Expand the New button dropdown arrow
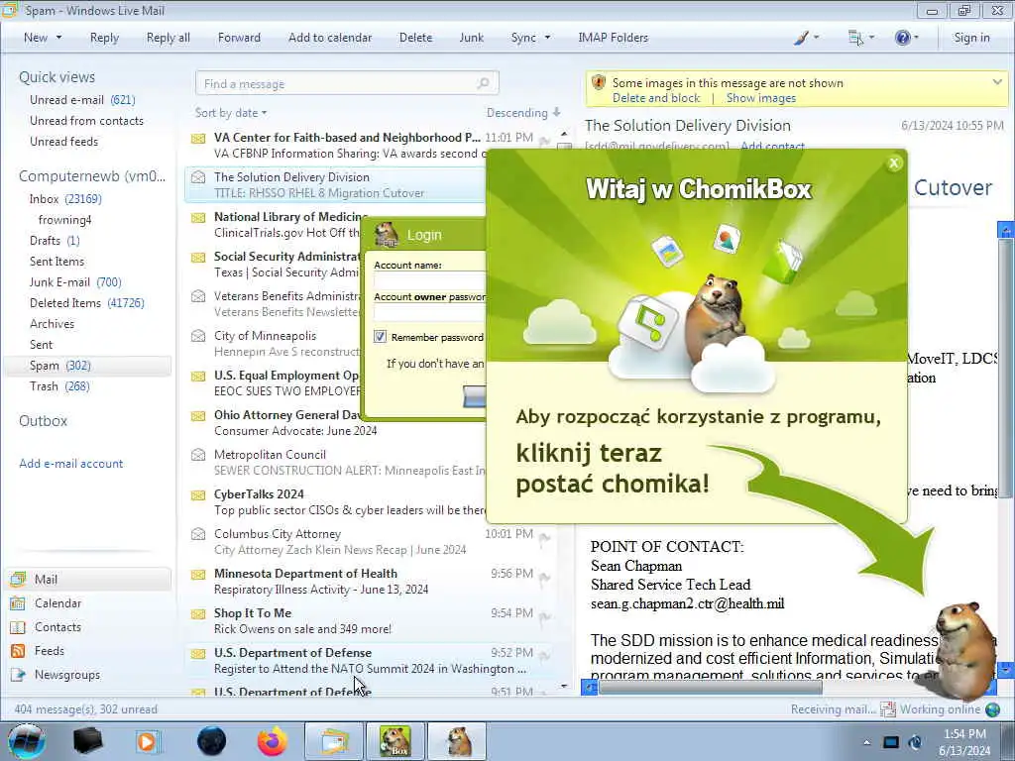Image resolution: width=1015 pixels, height=761 pixels. click(x=58, y=38)
